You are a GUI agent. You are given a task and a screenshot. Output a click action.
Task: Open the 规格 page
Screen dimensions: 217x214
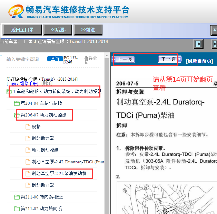[36, 126]
